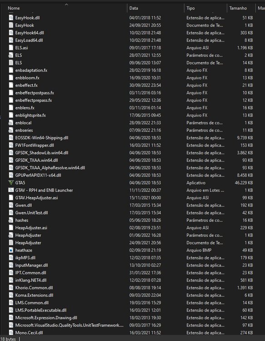The image size is (265, 341).
Task: Click the Arquivo BMP type of heathaze
Action: coord(199,250)
